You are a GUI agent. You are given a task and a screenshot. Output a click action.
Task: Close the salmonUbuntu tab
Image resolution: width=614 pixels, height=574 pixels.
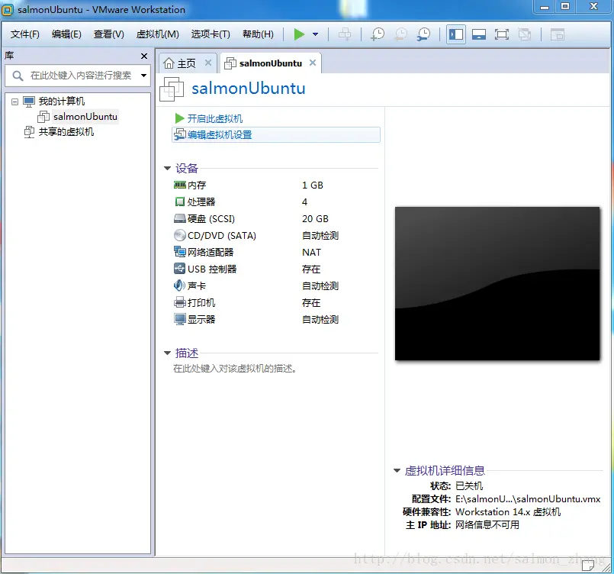pos(313,63)
